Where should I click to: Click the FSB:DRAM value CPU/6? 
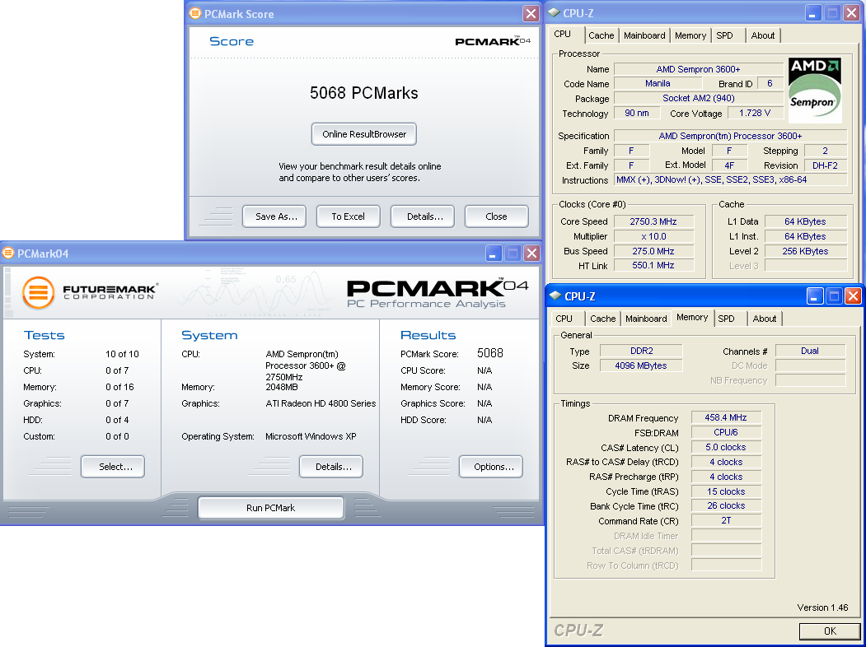[726, 432]
